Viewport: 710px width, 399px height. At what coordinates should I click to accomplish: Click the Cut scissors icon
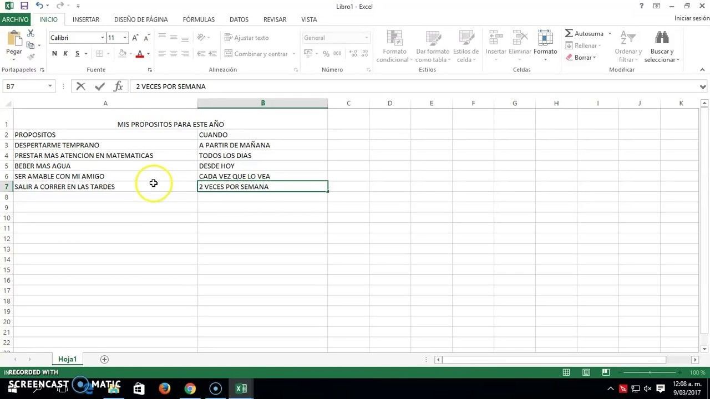tap(31, 34)
